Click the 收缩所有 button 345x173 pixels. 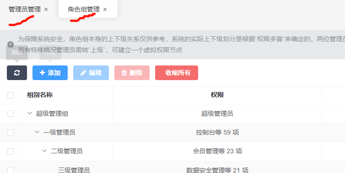point(177,73)
